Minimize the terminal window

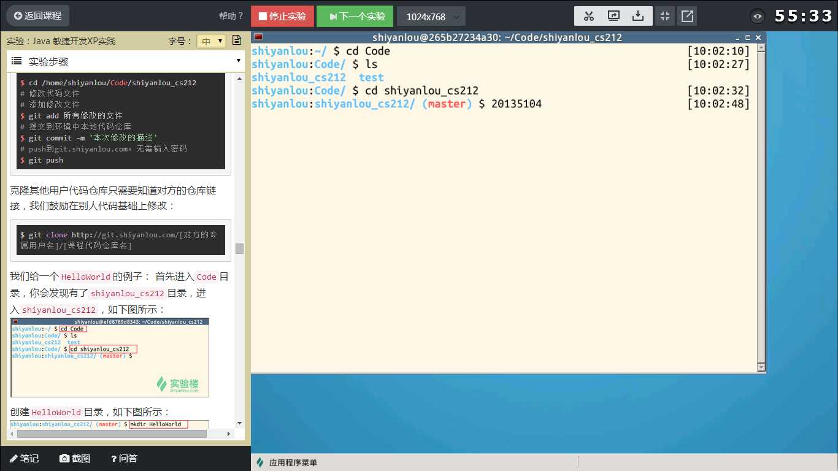[737, 37]
